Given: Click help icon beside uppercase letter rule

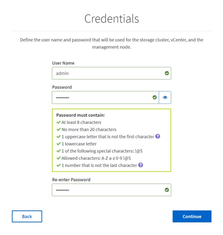Looking at the screenshot, I should pos(158,136).
